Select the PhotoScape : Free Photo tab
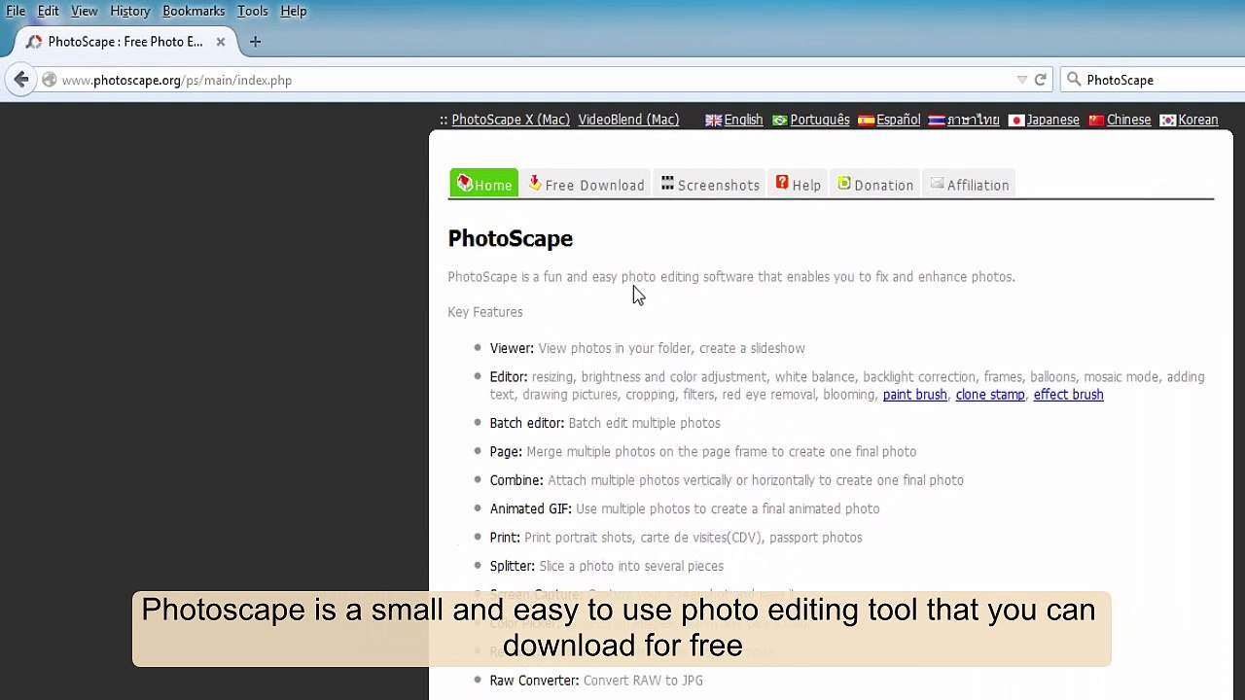The width and height of the screenshot is (1245, 700). [x=125, y=42]
